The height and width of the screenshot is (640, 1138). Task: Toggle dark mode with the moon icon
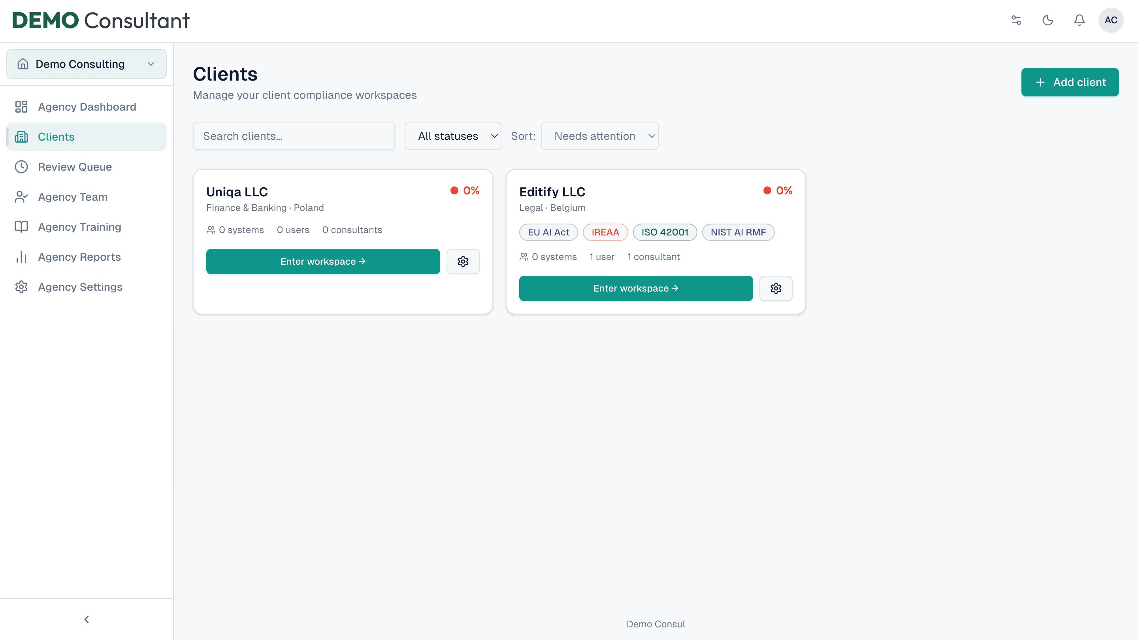[1048, 20]
